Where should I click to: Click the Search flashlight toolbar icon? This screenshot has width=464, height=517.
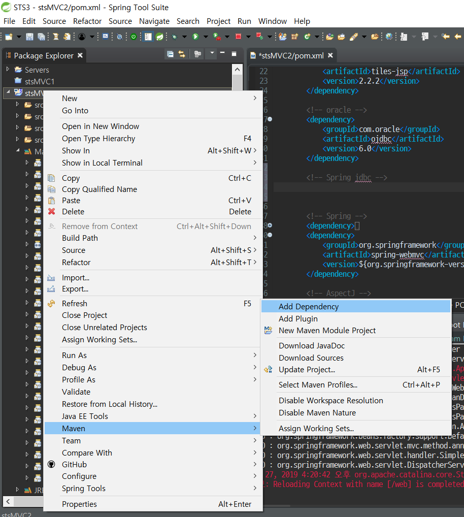coord(354,37)
